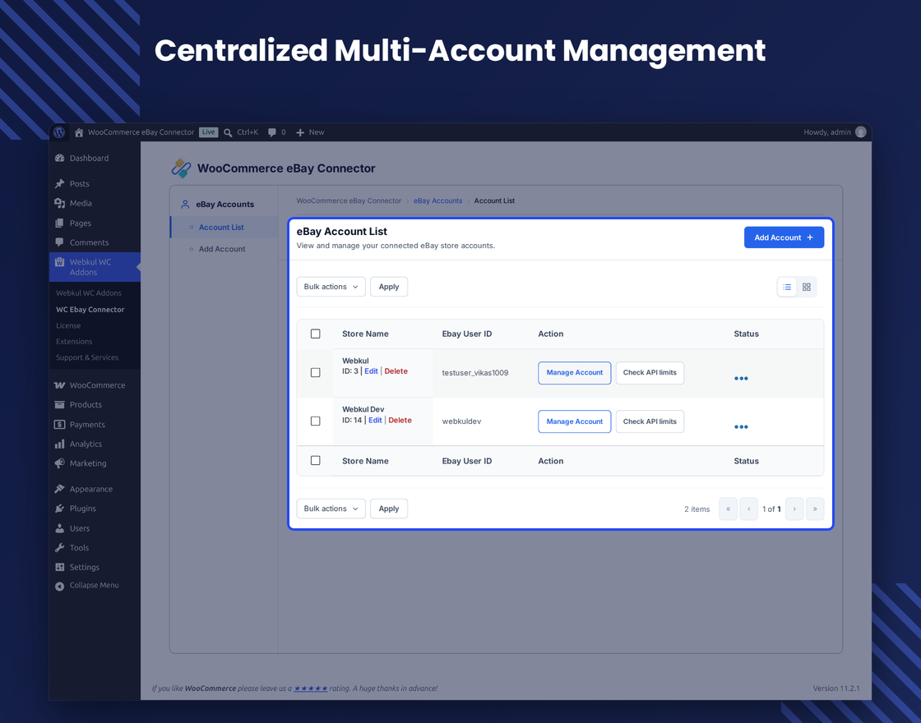Click the bottom Apply button
Viewport: 921px width, 723px height.
389,509
